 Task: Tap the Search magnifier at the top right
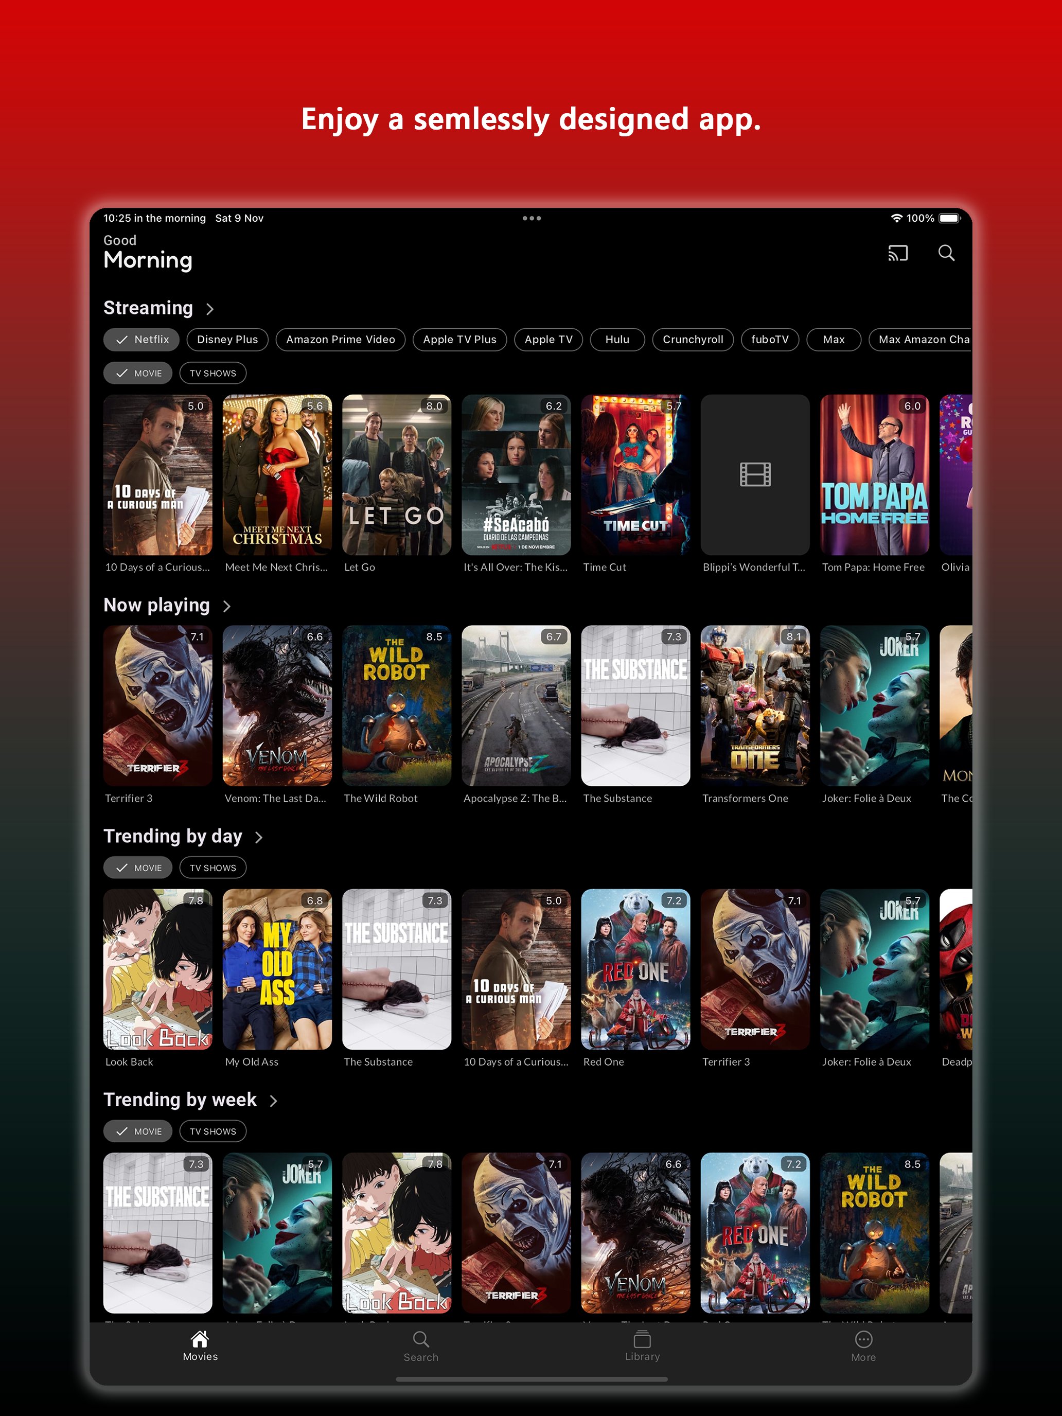tap(947, 254)
